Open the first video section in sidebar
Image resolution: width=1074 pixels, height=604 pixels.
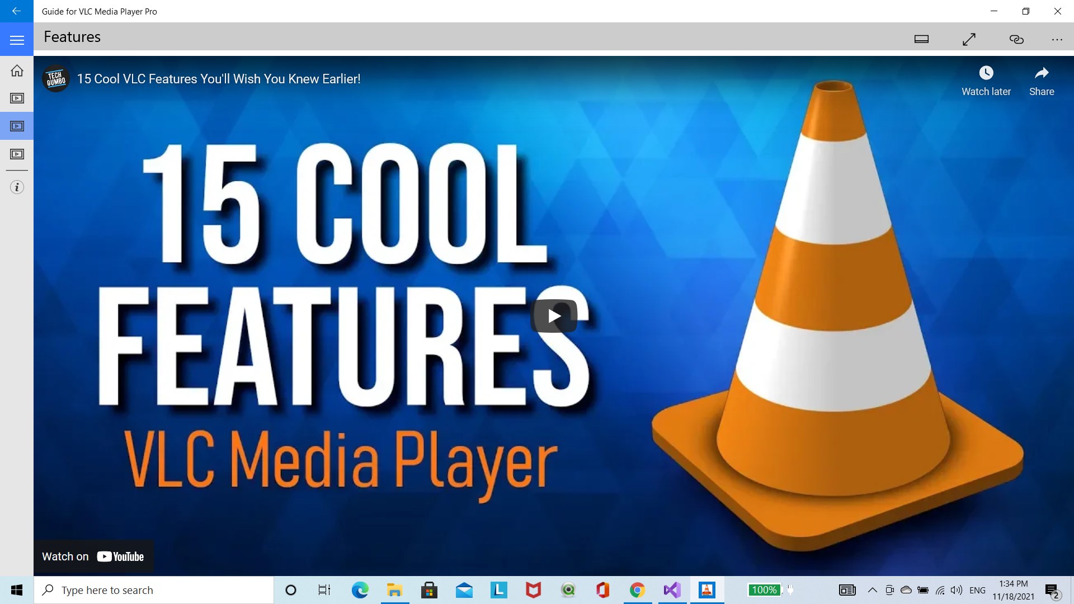click(17, 98)
